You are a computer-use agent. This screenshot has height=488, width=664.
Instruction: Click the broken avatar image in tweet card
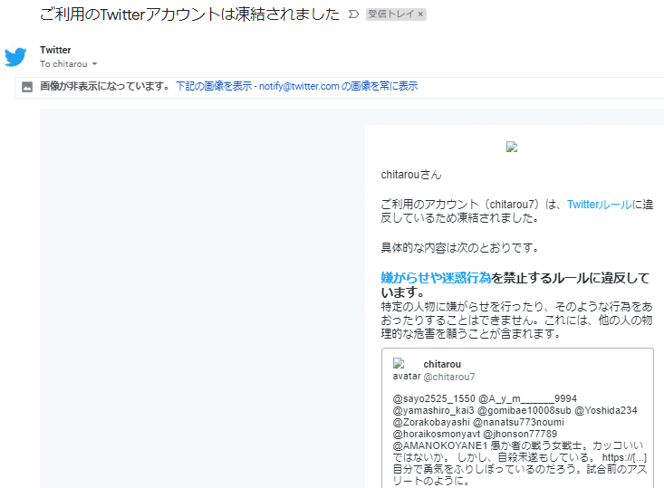pos(398,363)
